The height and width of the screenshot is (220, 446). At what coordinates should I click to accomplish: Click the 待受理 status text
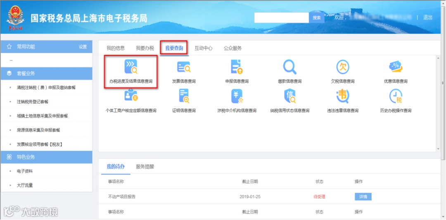319,196
